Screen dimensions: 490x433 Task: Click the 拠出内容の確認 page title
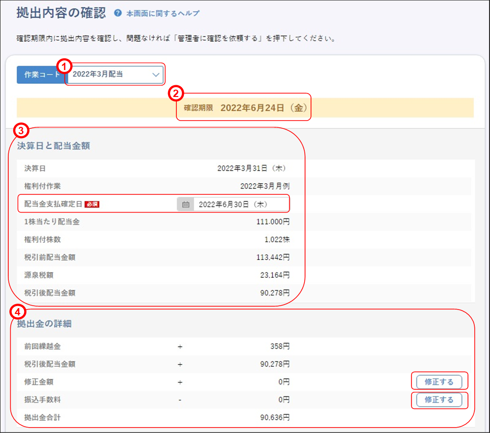pyautogui.click(x=61, y=13)
